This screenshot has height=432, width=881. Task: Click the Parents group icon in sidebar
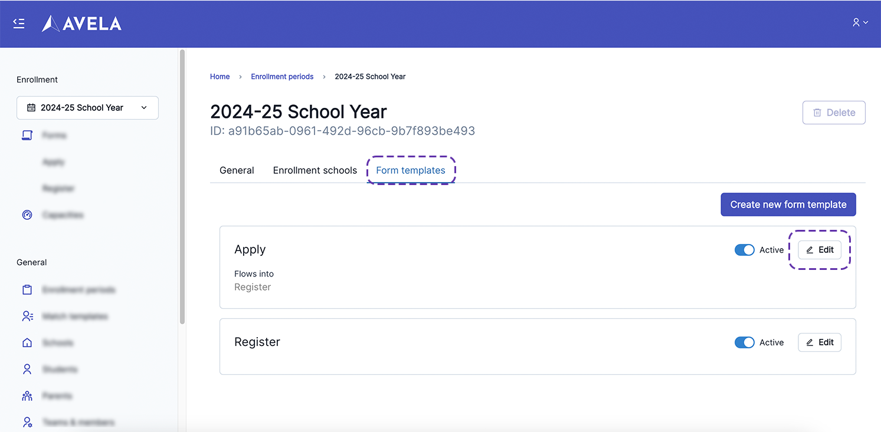pyautogui.click(x=27, y=396)
